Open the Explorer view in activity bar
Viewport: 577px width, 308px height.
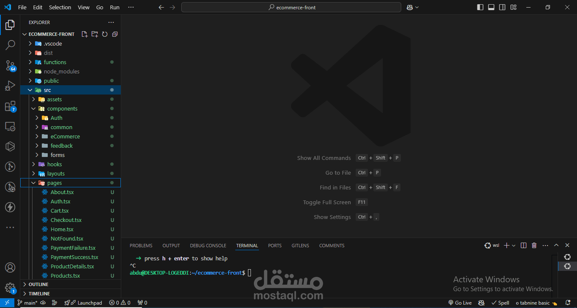click(10, 25)
